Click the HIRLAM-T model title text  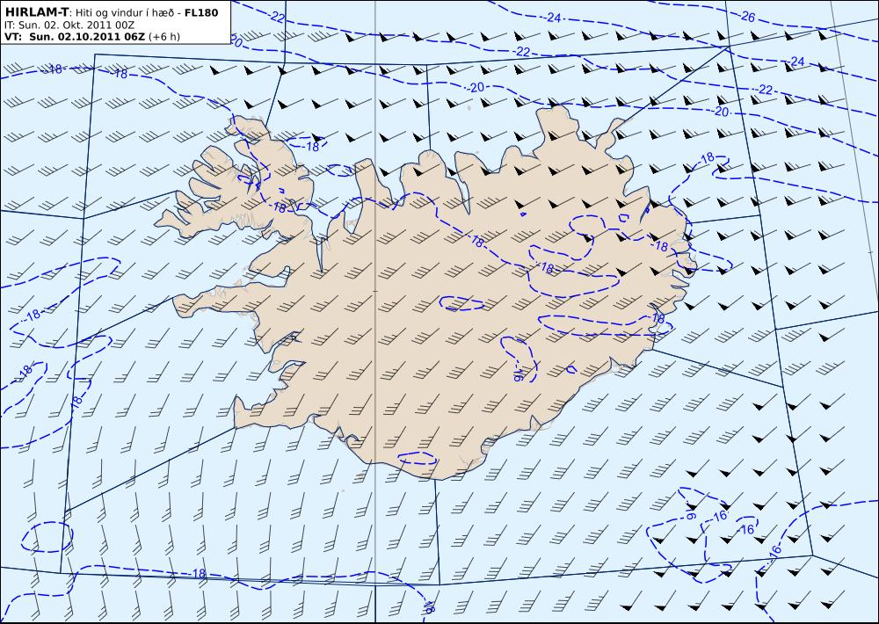[36, 11]
